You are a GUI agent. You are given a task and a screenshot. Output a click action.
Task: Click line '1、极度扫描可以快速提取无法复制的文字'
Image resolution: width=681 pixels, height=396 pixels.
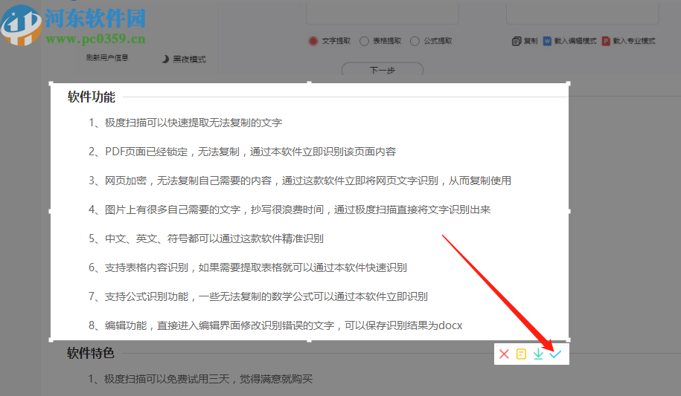tap(185, 123)
